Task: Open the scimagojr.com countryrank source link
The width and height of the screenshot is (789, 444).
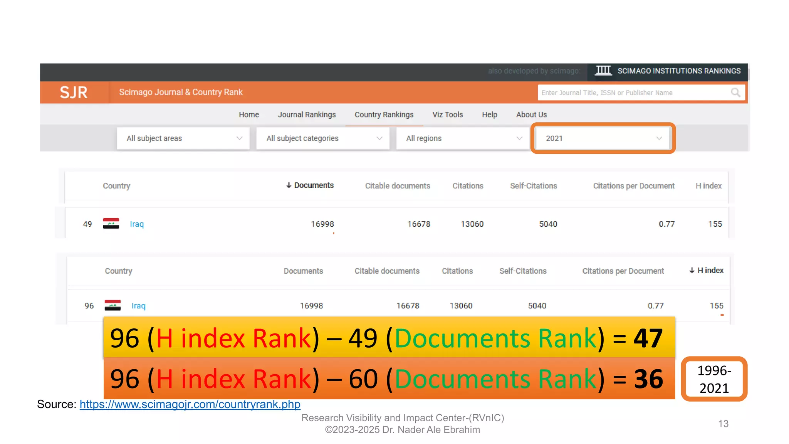Action: tap(190, 404)
